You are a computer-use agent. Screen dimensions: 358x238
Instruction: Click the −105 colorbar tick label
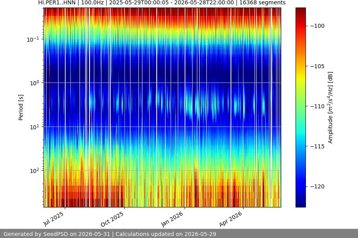coord(317,66)
